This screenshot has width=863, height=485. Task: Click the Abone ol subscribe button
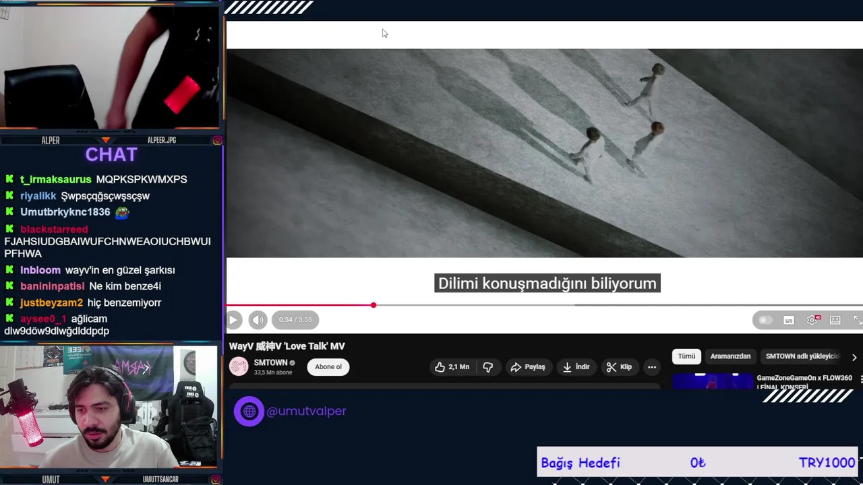pos(328,366)
